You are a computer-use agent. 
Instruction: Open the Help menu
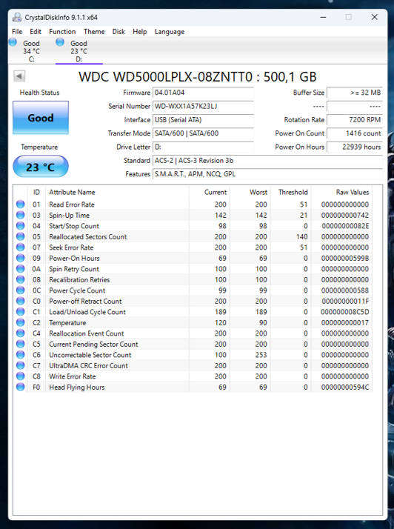click(140, 32)
